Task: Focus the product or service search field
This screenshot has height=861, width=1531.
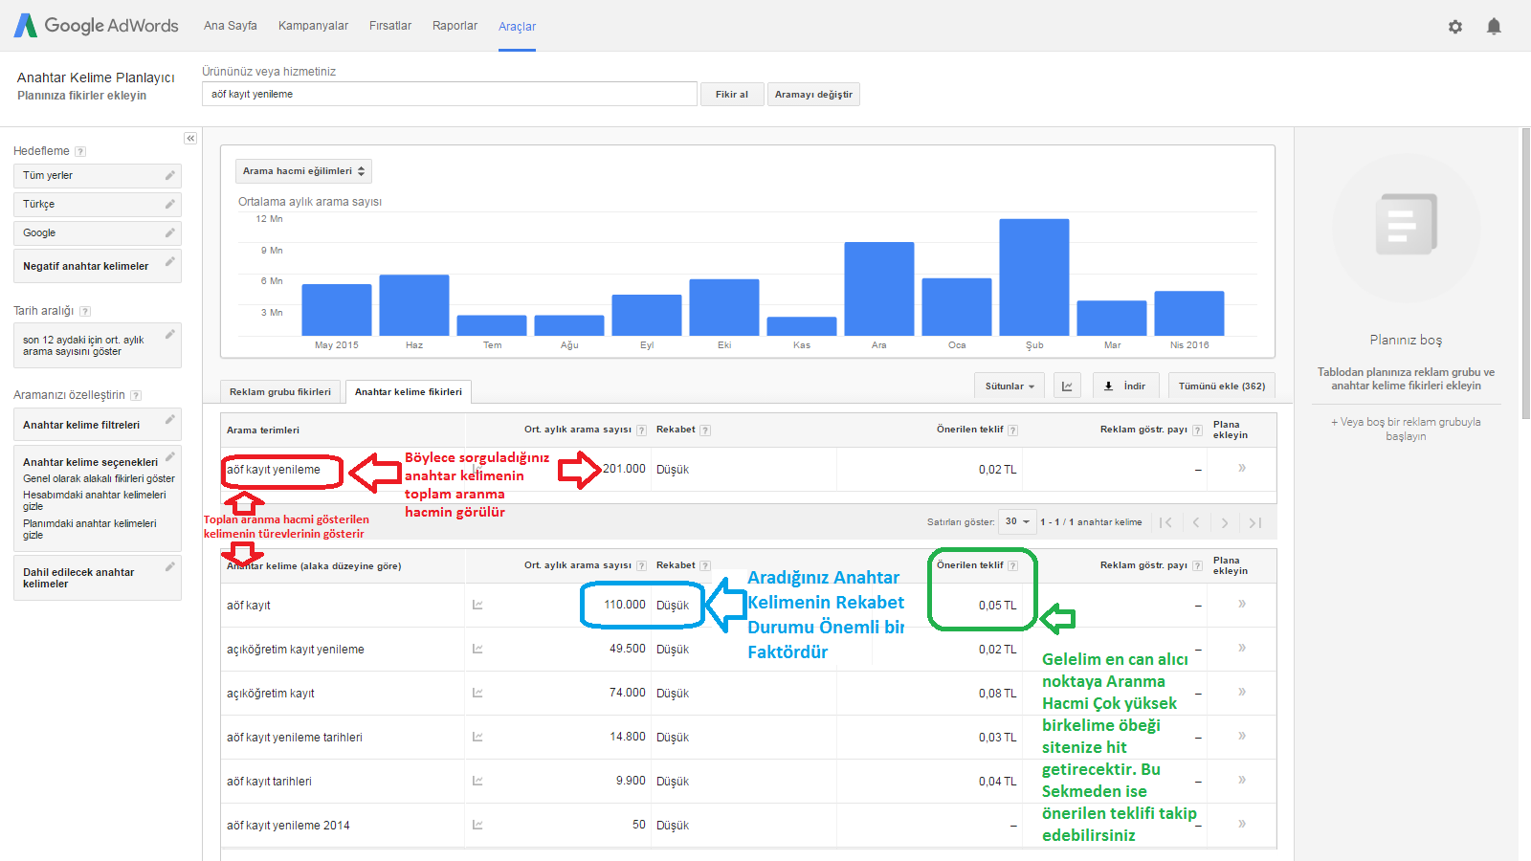Action: 450,94
